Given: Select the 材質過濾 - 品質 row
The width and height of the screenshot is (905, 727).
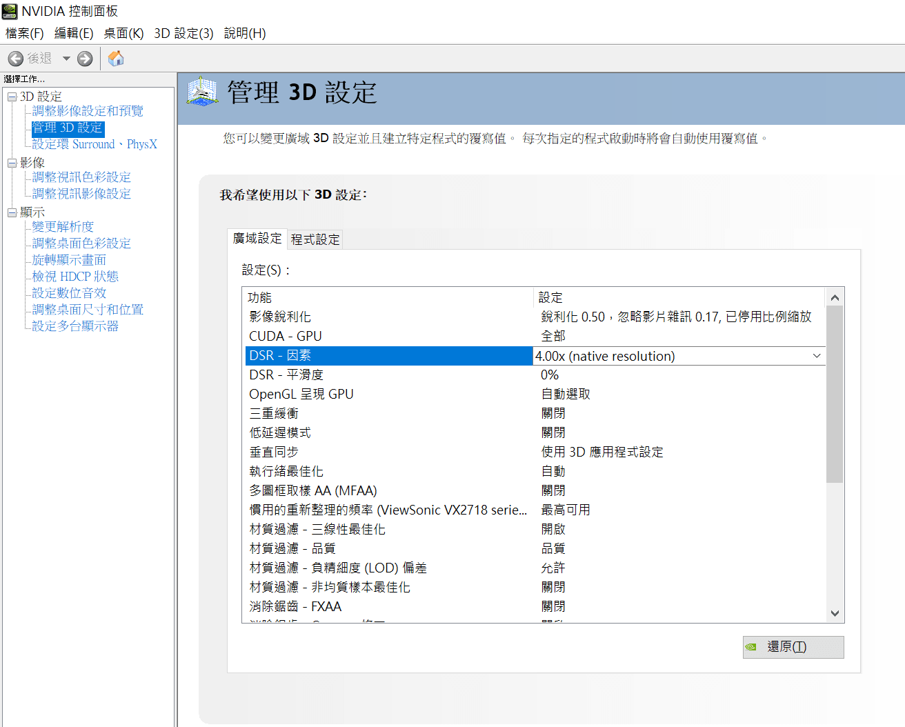Looking at the screenshot, I should (x=535, y=548).
